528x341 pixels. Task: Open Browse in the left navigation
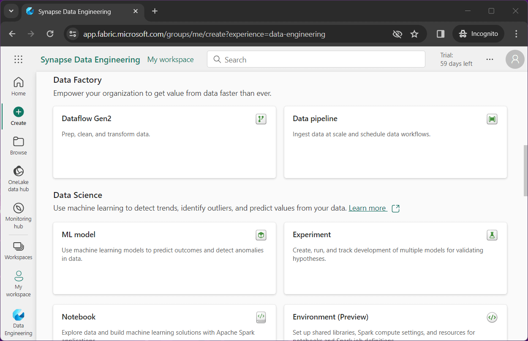pyautogui.click(x=19, y=146)
